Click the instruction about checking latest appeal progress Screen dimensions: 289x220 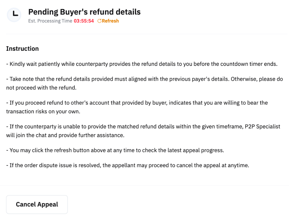[115, 150]
